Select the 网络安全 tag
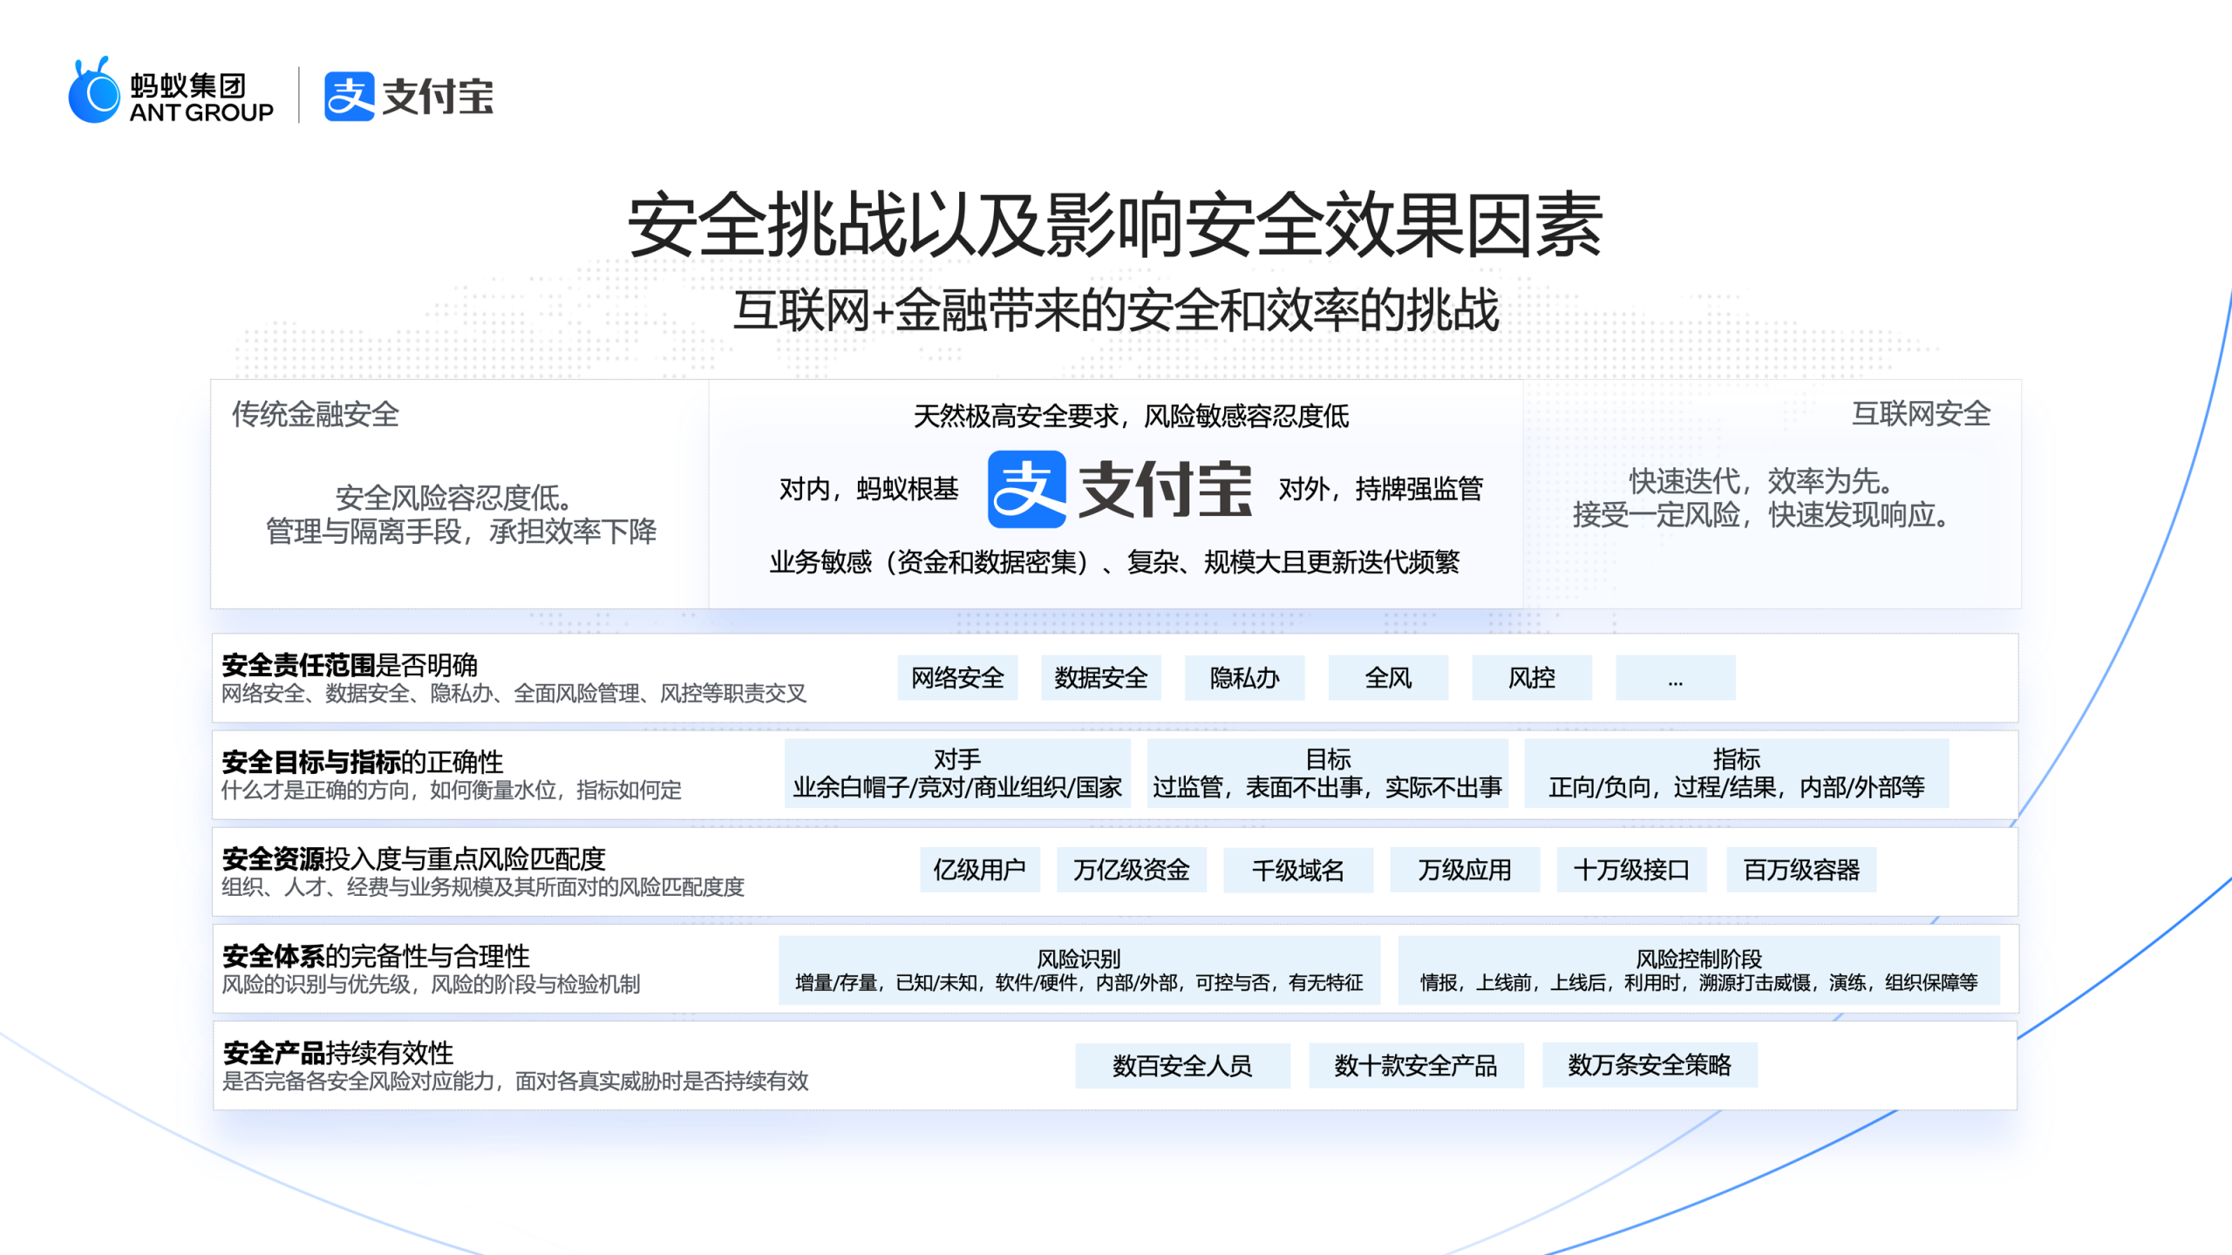This screenshot has height=1255, width=2232. (x=957, y=678)
